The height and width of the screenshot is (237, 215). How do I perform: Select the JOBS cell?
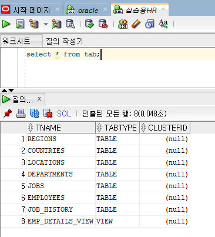pos(61,186)
